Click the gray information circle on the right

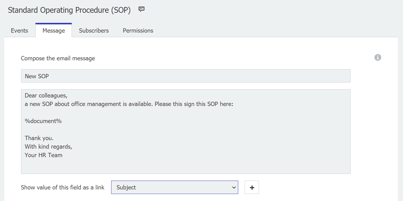coord(377,57)
